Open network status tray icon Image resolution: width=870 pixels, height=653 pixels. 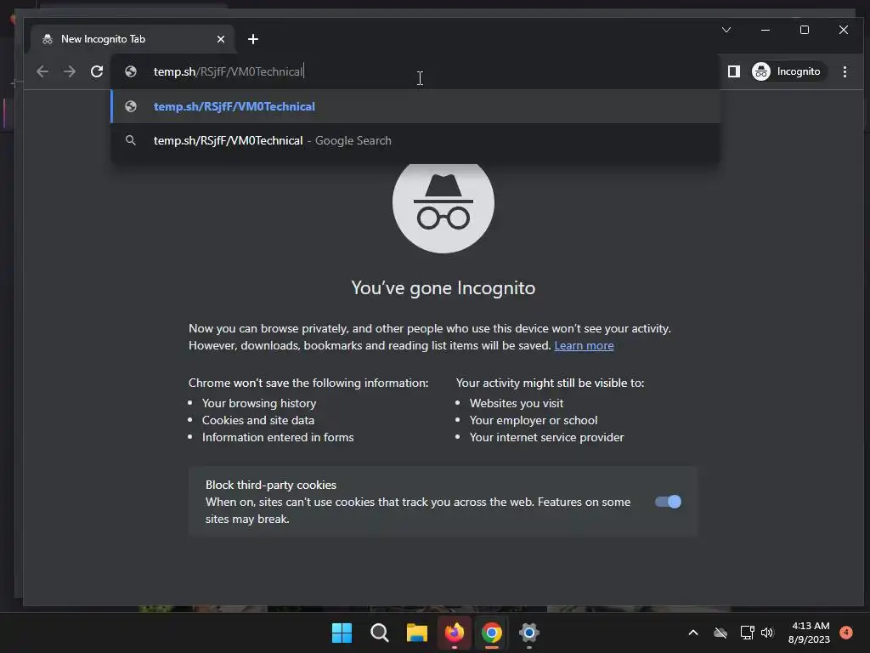[x=747, y=633]
